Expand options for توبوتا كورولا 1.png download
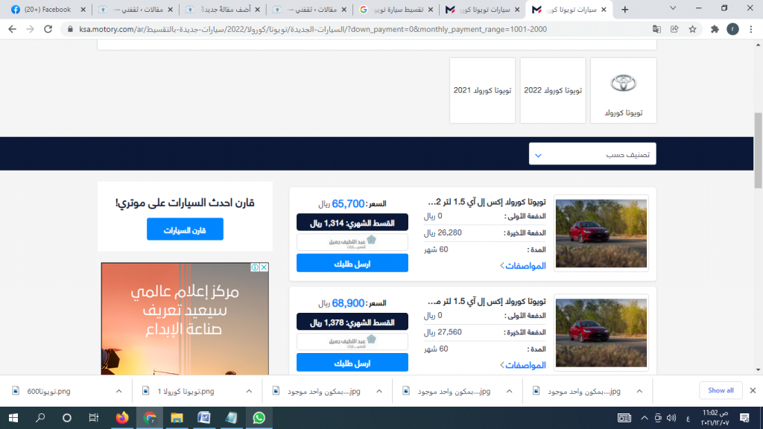The image size is (763, 429). pos(249,391)
